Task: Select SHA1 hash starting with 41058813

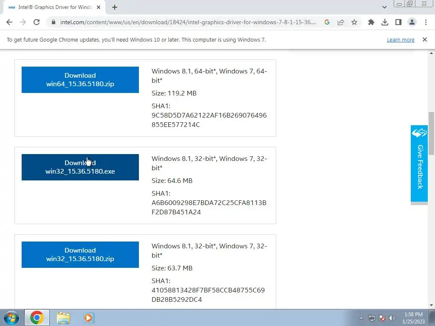Action: pyautogui.click(x=208, y=295)
